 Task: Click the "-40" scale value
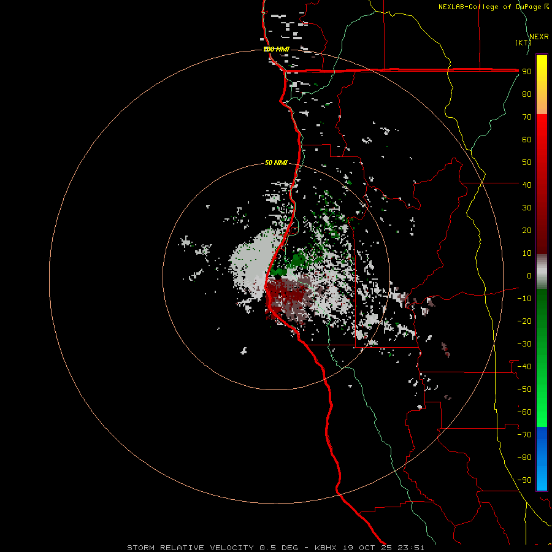click(x=524, y=367)
